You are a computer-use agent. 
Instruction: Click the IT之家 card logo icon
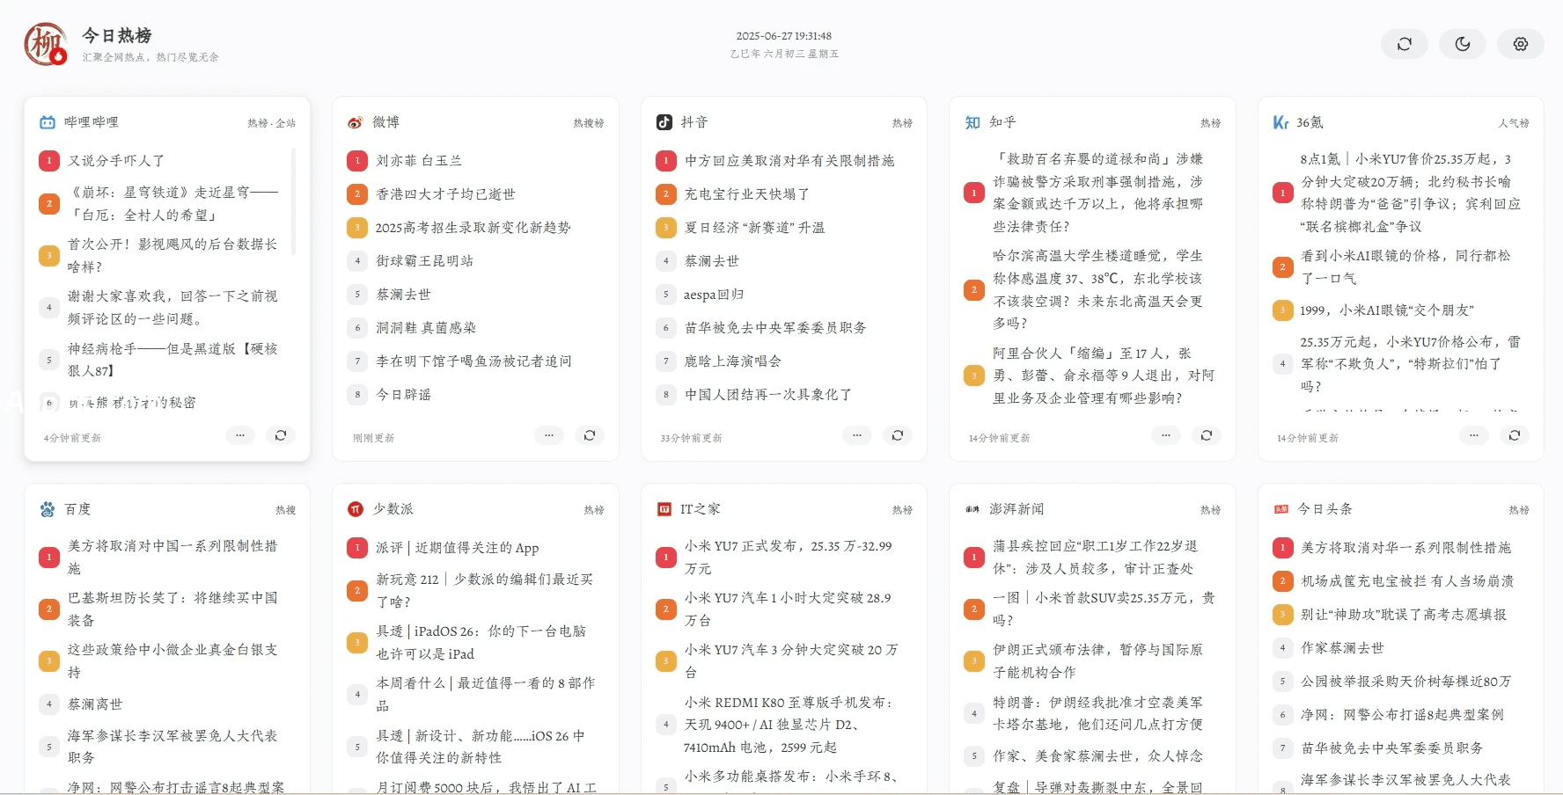tap(664, 509)
